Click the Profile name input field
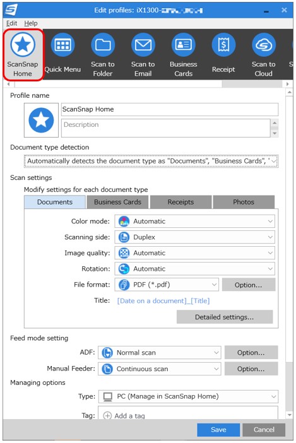The width and height of the screenshot is (296, 443). [170, 109]
